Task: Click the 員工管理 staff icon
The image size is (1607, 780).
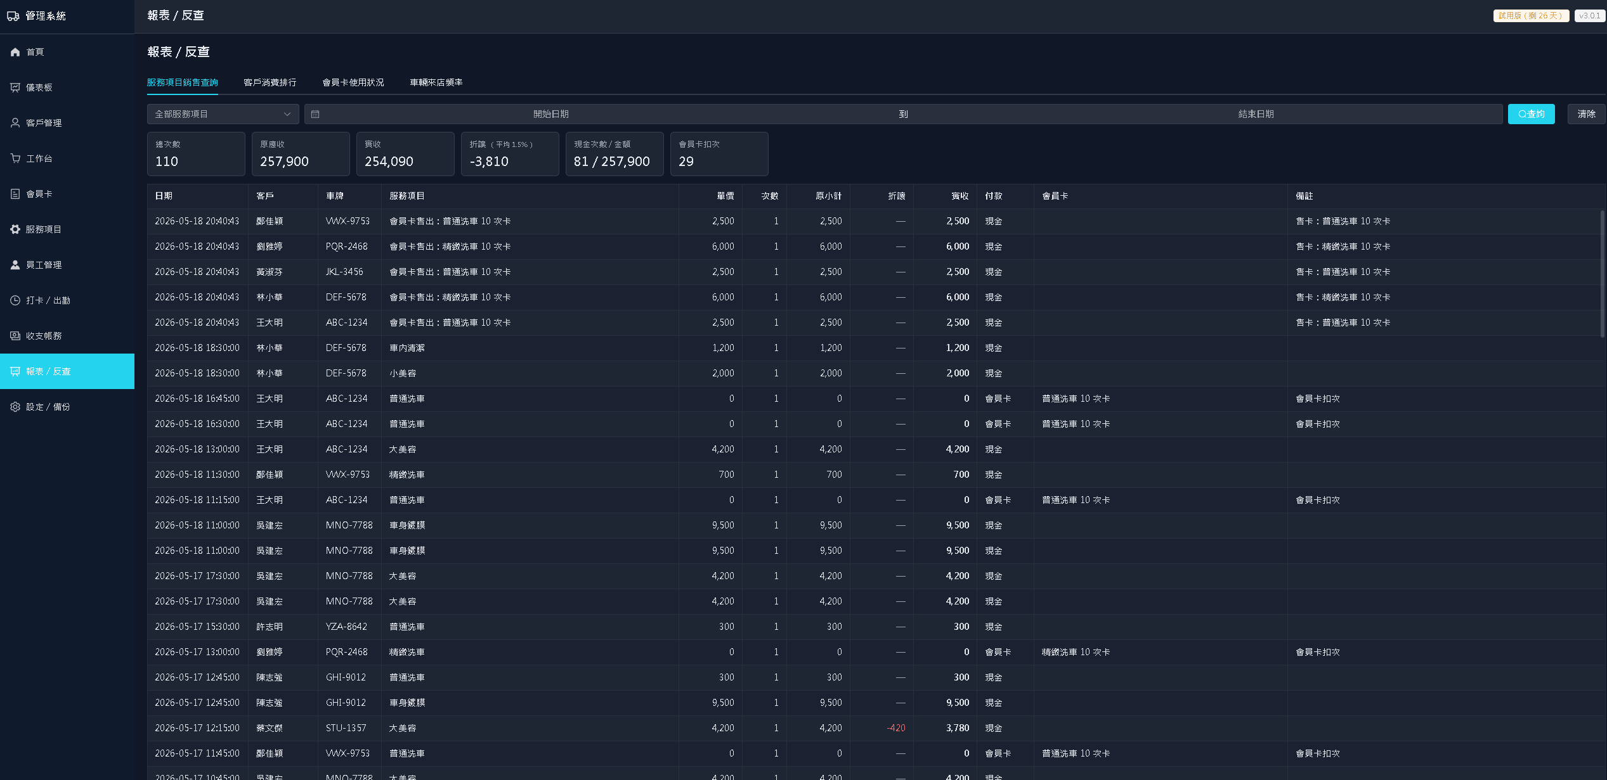Action: [x=15, y=265]
